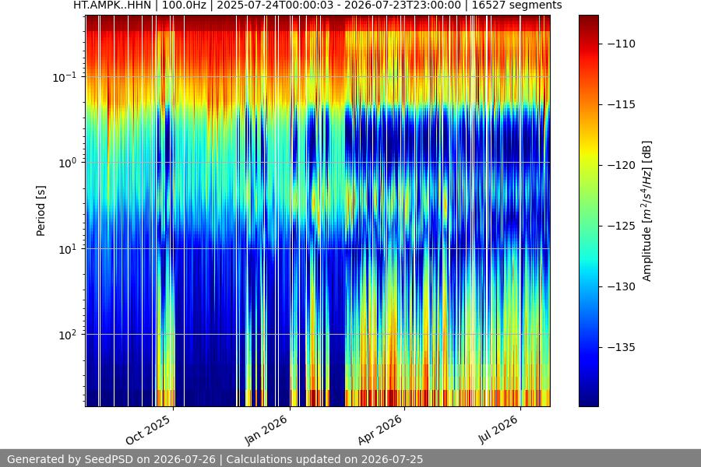Viewport: 701px width, 467px height.
Task: Click the '16527 segments' text in the title
Action: [517, 5]
